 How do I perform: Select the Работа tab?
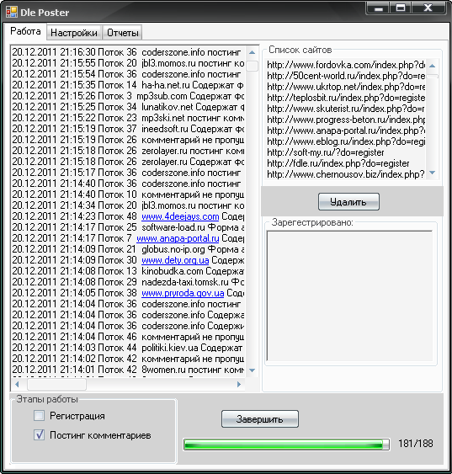(x=25, y=31)
